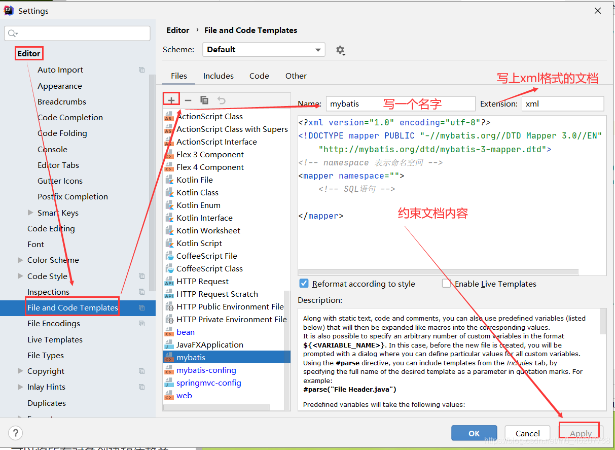Click the JavaFXApplication file icon

click(x=169, y=345)
